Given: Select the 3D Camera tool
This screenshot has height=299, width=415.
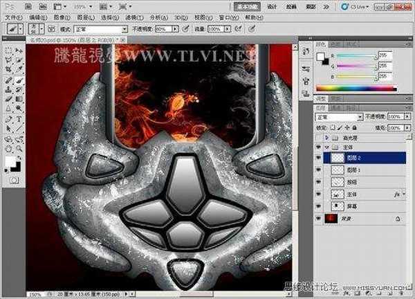Looking at the screenshot, I should [x=19, y=139].
